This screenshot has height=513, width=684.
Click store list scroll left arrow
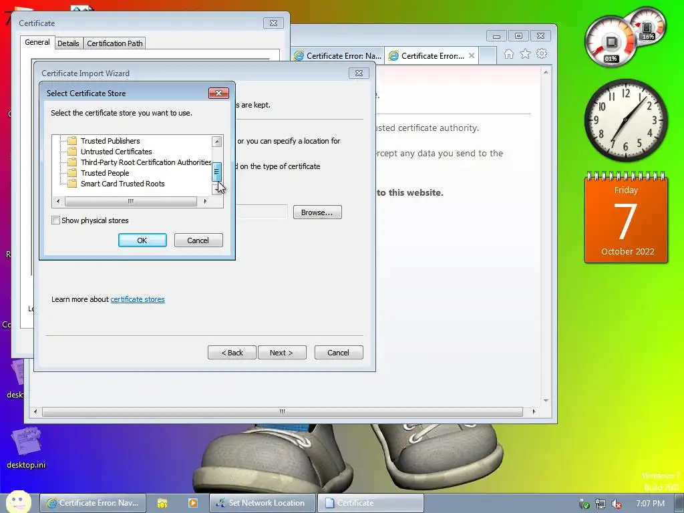tap(59, 201)
